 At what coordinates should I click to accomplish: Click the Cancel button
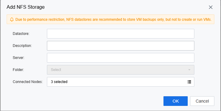pyautogui.click(x=202, y=101)
